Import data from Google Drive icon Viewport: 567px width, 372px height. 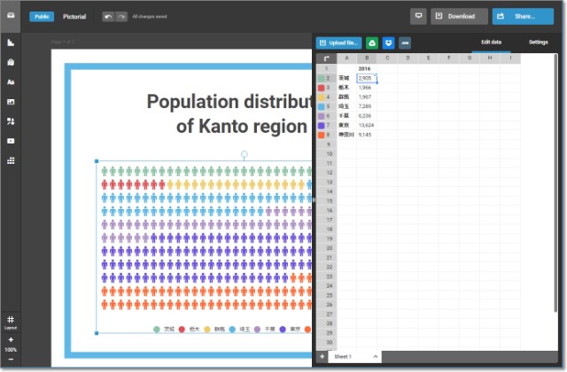point(373,43)
